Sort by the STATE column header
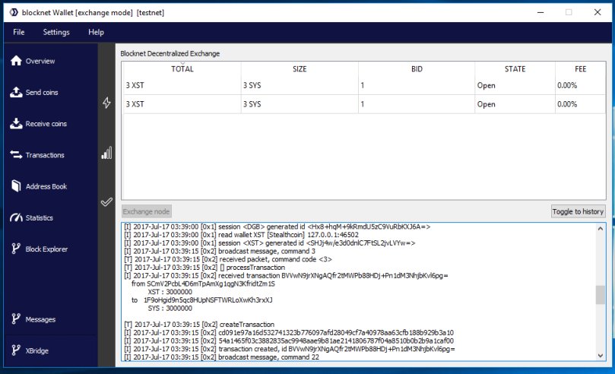The width and height of the screenshot is (615, 374). 515,69
